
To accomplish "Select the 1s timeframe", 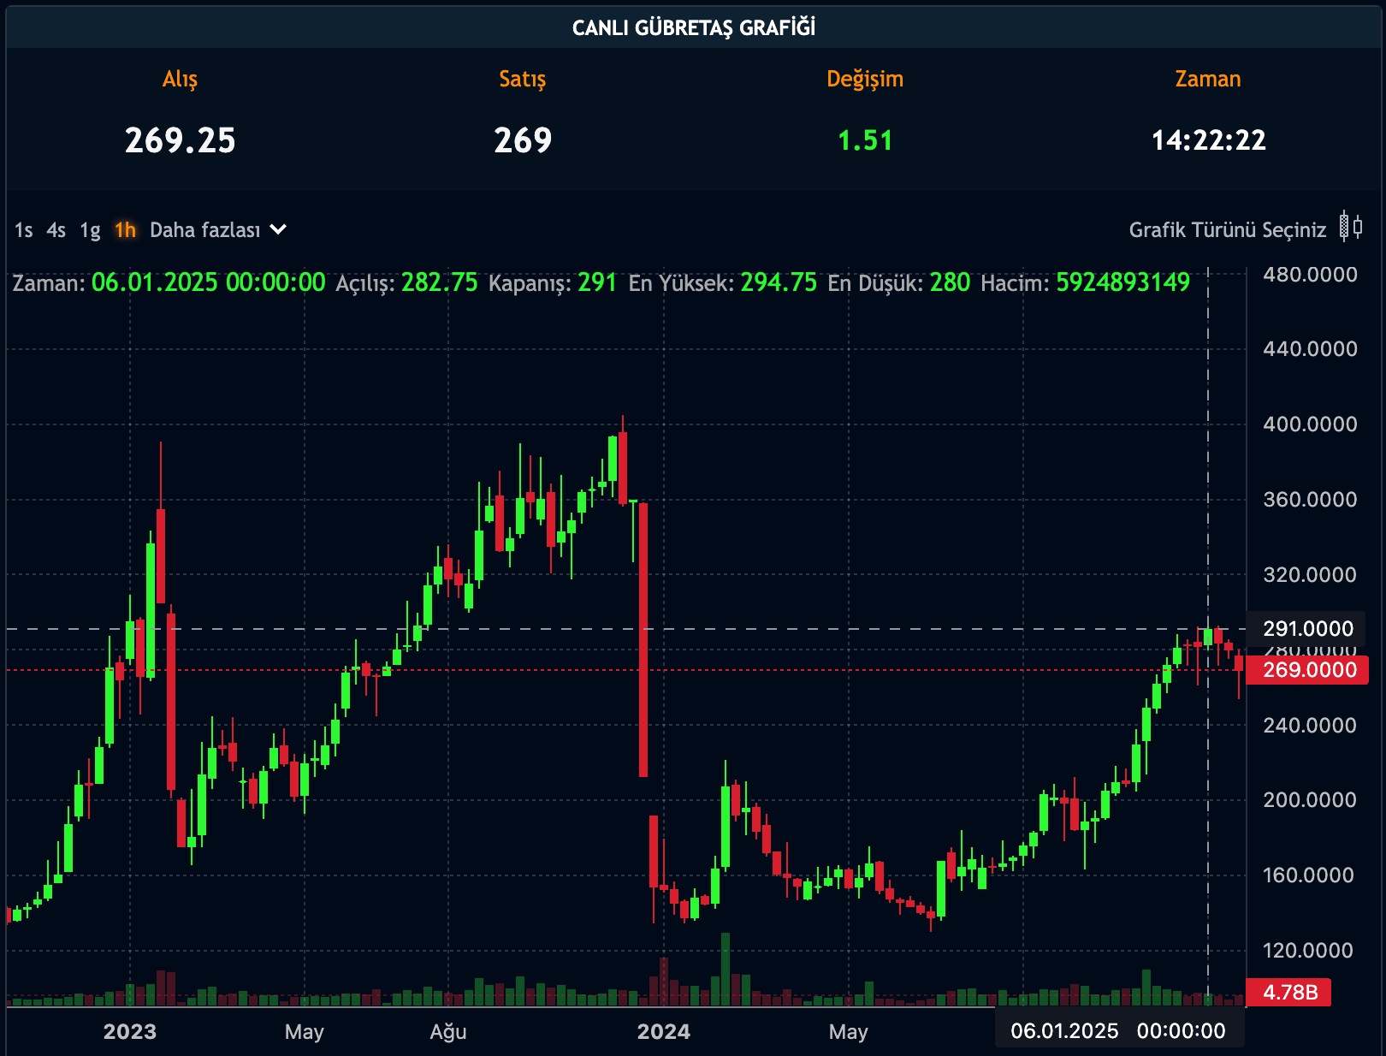I will 24,230.
